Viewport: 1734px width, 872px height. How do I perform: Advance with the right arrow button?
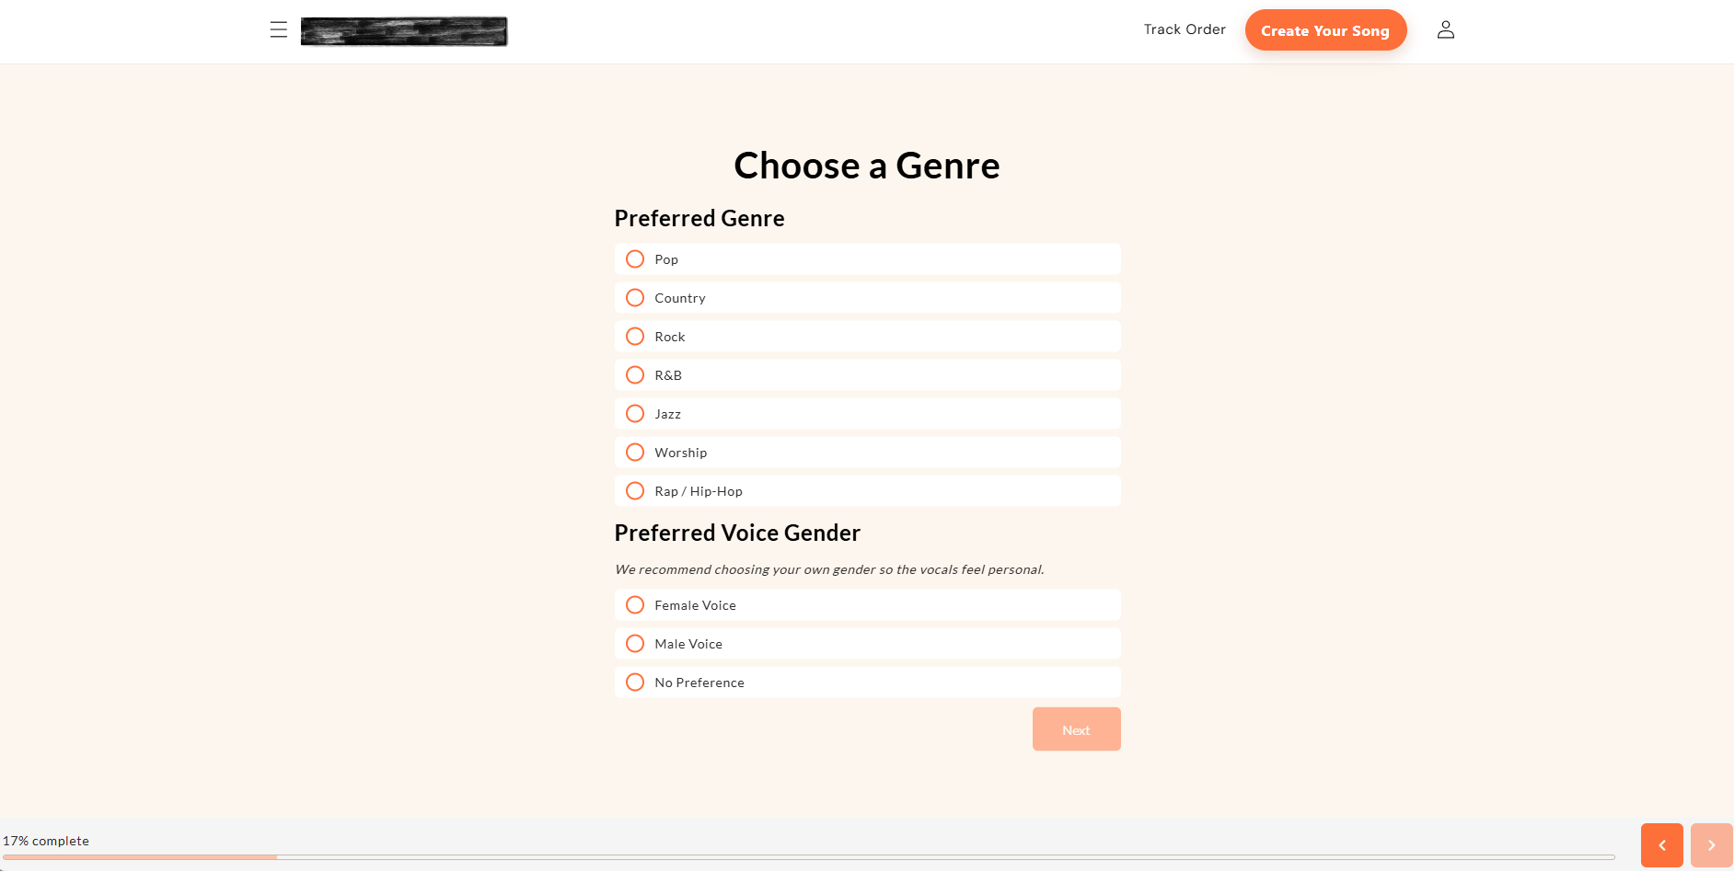(x=1711, y=845)
